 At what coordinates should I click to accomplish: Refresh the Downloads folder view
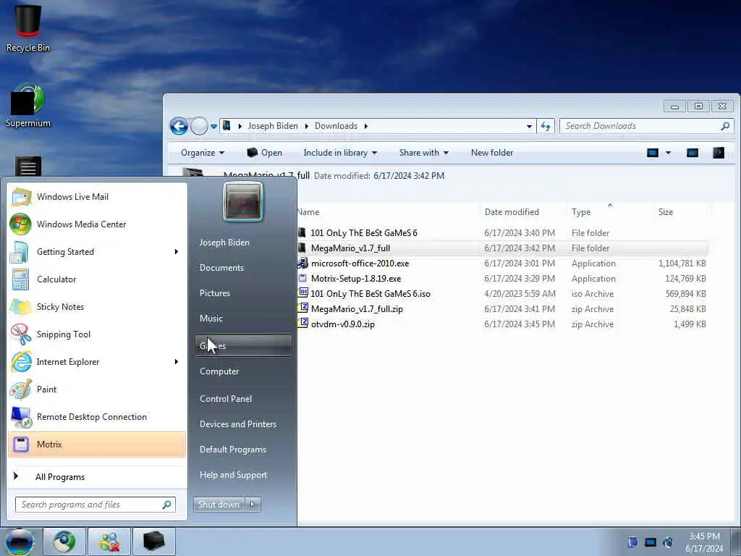[546, 126]
